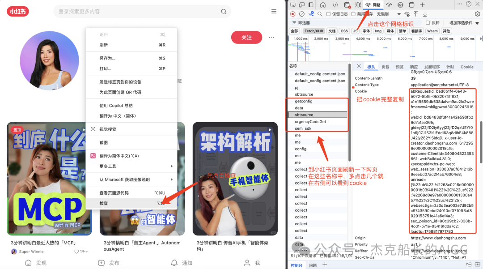Open the Elements panel code icon

(335, 4)
